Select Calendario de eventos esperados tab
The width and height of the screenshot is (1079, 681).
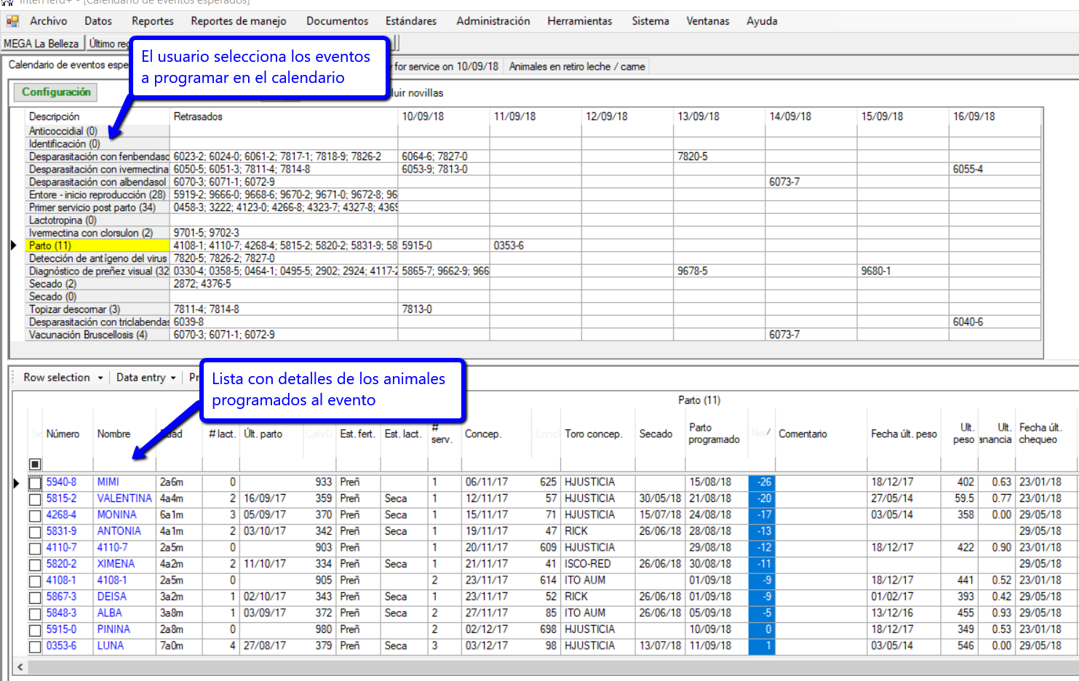[68, 65]
